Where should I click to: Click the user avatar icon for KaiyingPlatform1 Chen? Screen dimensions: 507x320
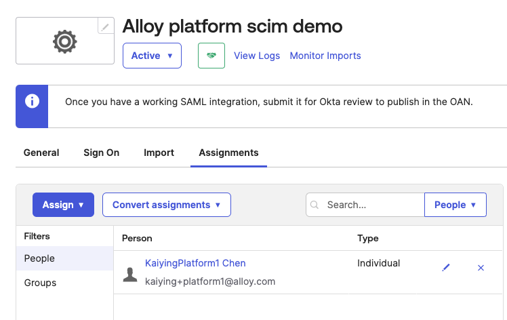pyautogui.click(x=130, y=275)
